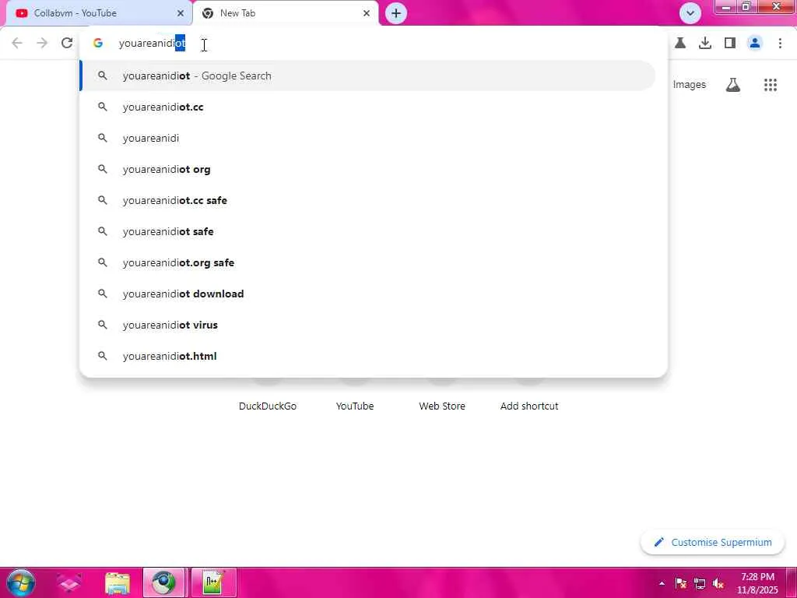Close the New Tab tab

(367, 13)
